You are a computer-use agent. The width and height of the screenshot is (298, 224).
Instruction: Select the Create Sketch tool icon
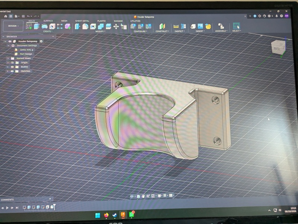[29, 26]
